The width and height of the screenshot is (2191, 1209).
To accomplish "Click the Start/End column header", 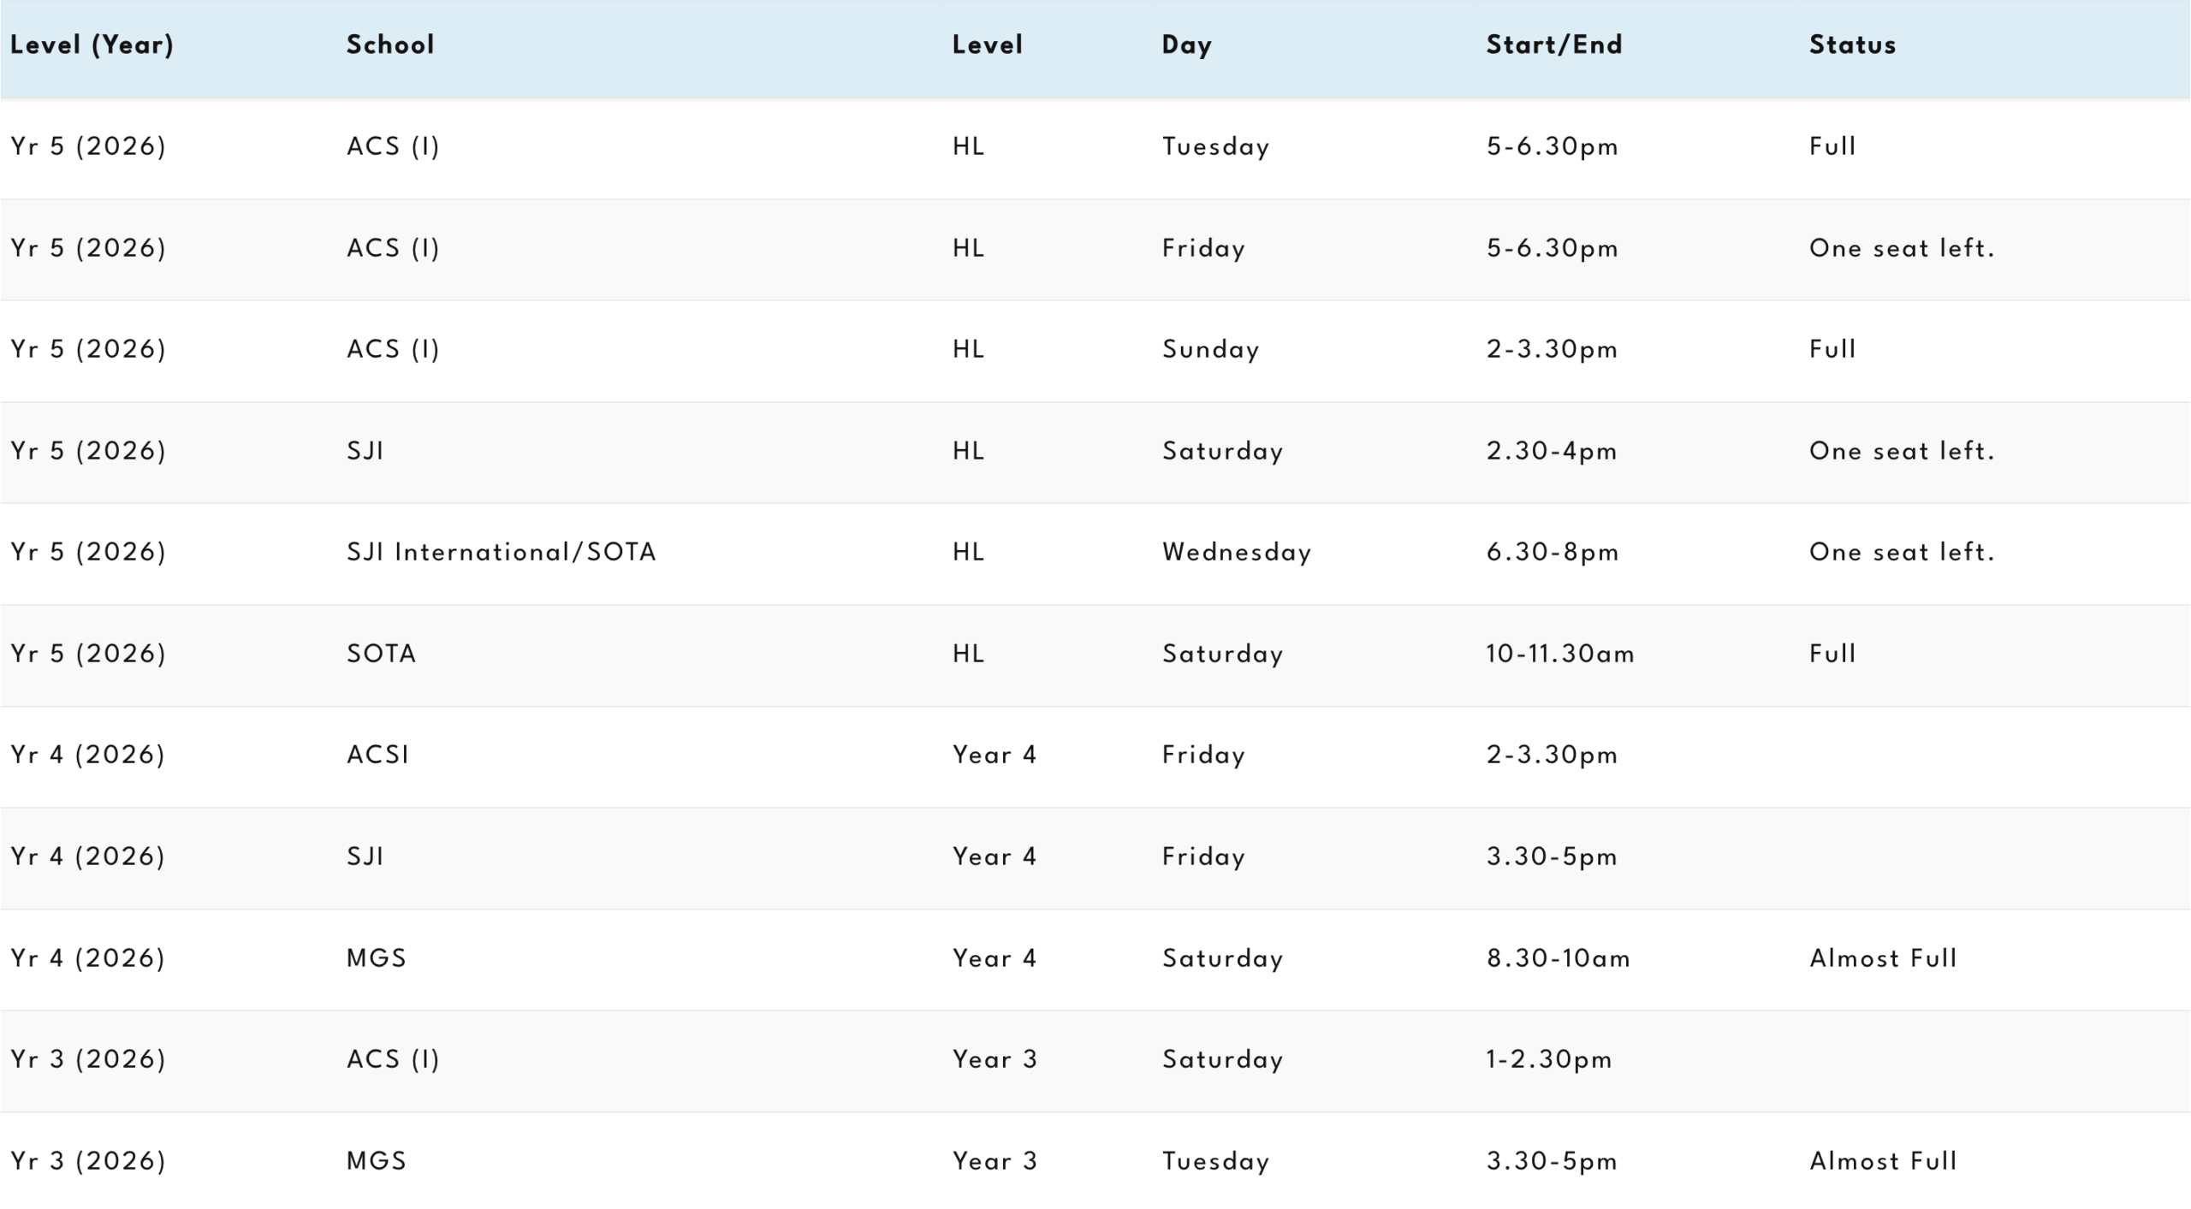I will tap(1553, 44).
